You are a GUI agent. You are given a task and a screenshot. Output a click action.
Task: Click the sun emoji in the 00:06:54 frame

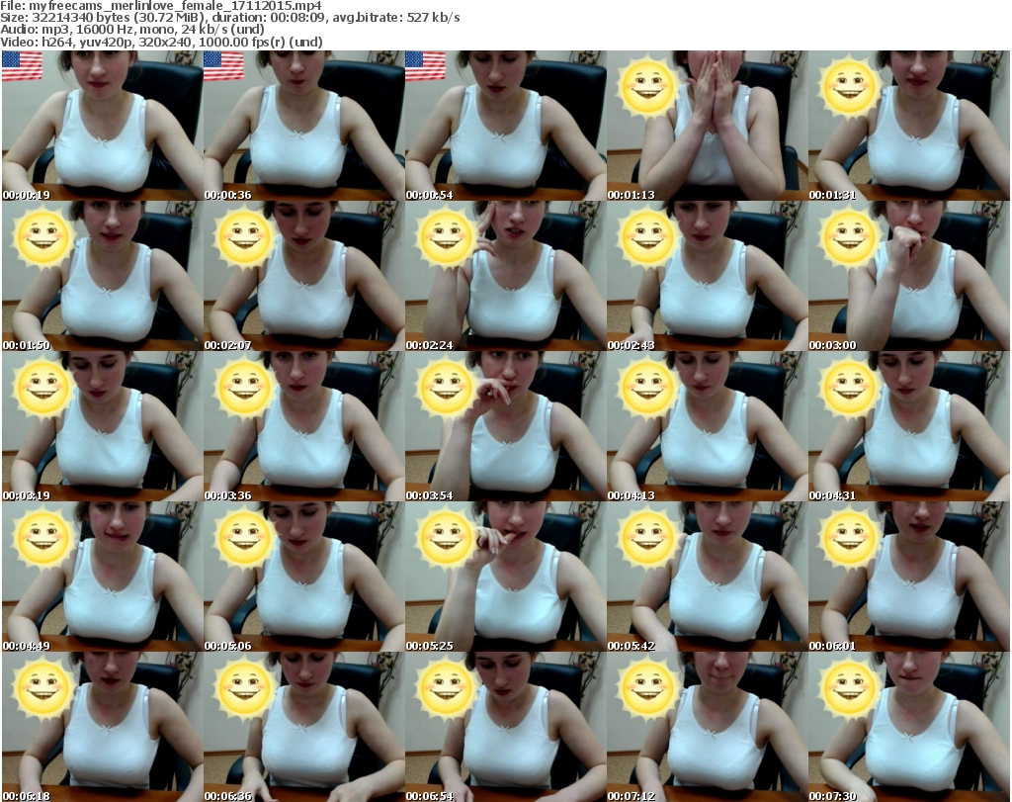tap(446, 689)
